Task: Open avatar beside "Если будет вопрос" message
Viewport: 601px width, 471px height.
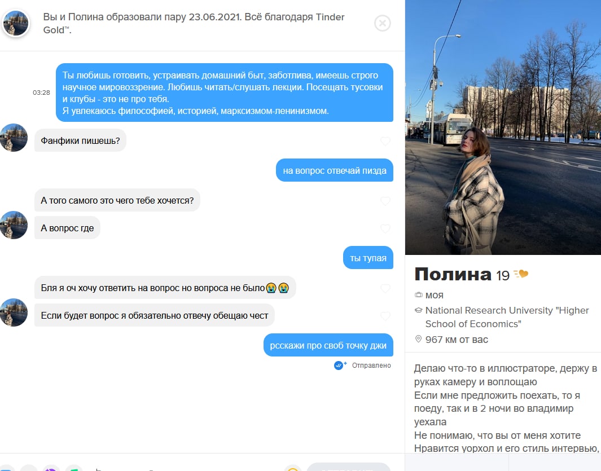Action: (14, 312)
